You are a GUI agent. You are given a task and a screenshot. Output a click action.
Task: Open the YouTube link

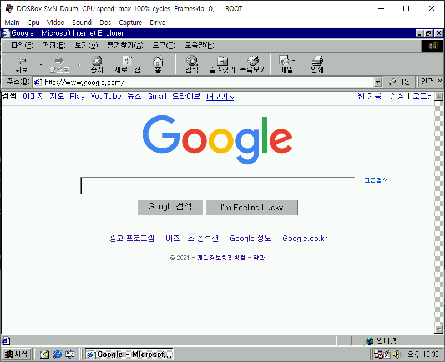coord(106,97)
